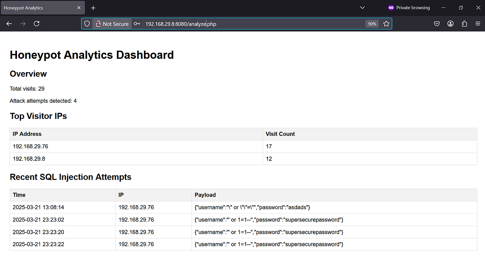Open the application hamburger menu
The width and height of the screenshot is (485, 272).
pos(478,24)
